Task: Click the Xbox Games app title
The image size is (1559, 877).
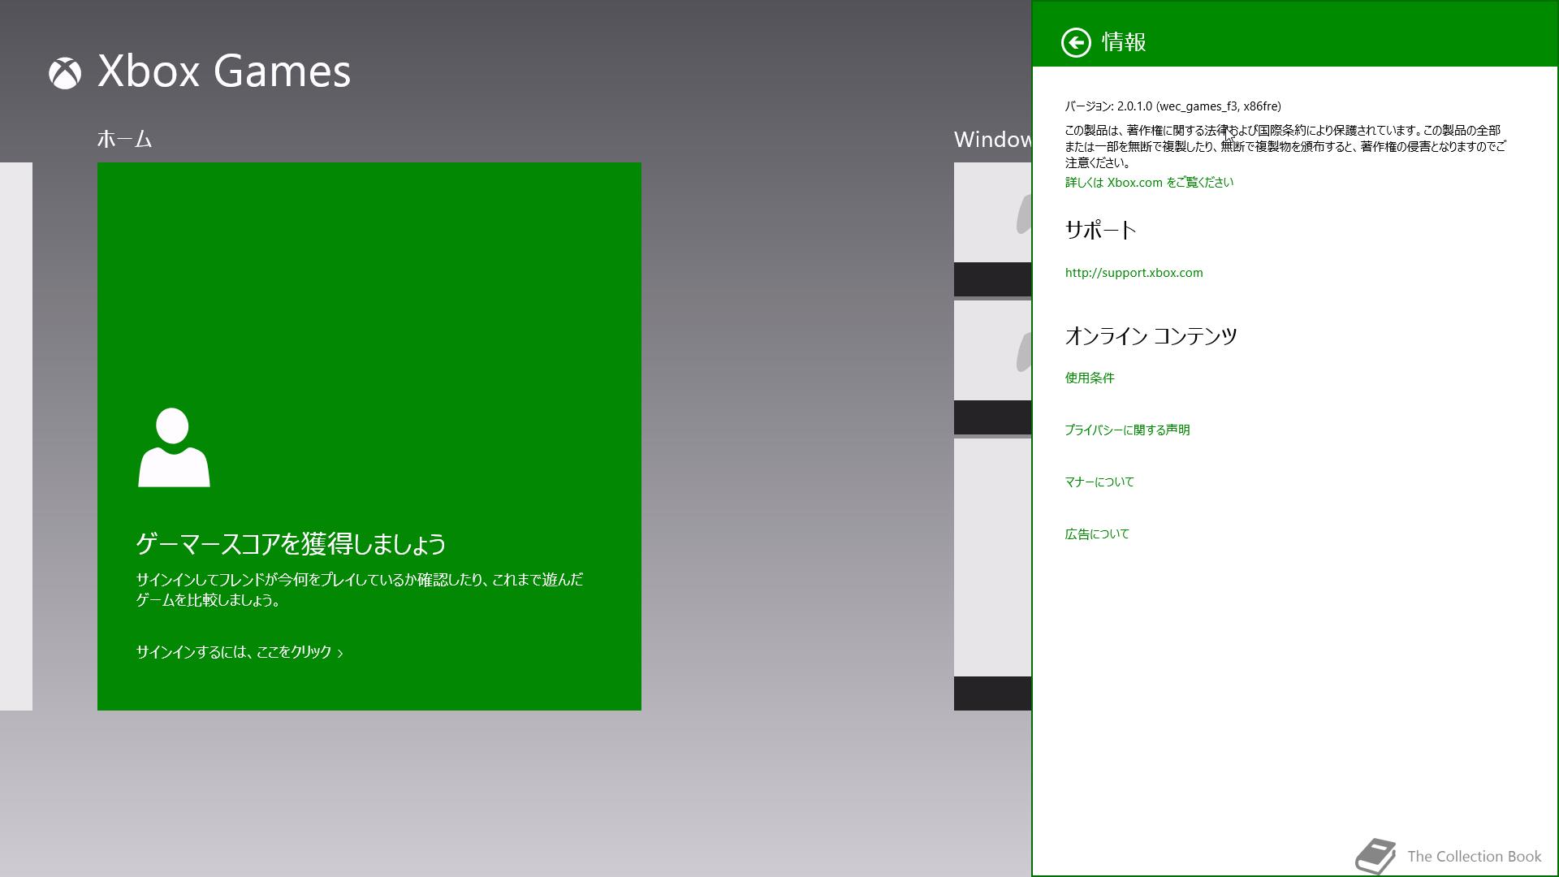Action: click(x=224, y=71)
